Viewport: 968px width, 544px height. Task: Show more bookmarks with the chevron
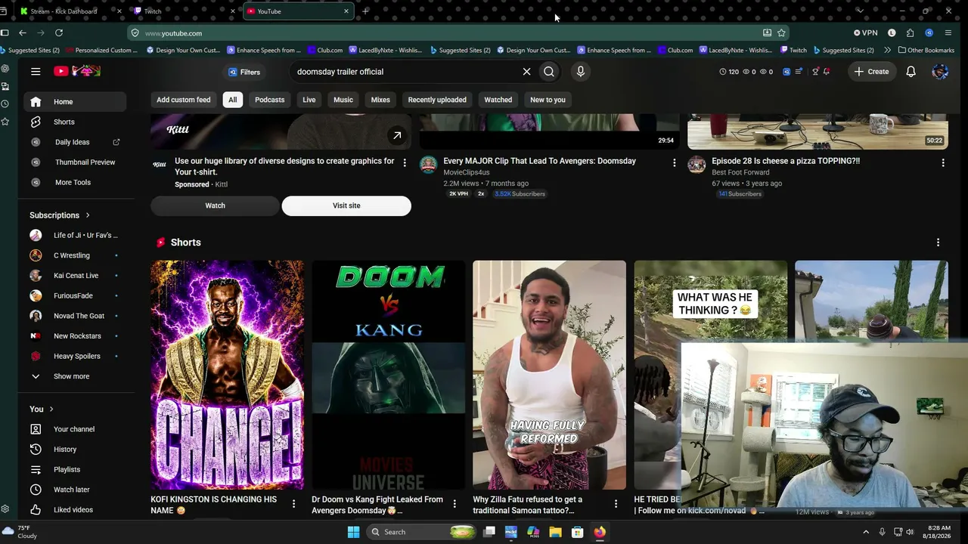tap(887, 50)
